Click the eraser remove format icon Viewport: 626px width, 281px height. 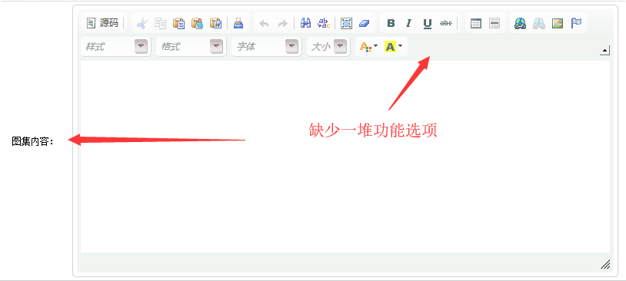tap(364, 23)
